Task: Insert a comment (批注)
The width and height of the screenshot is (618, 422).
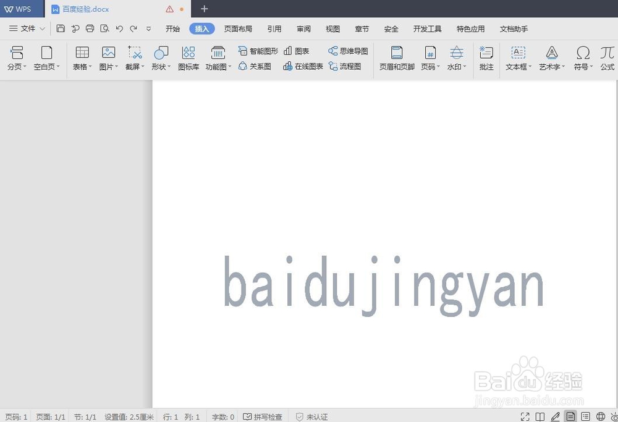Action: (486, 58)
